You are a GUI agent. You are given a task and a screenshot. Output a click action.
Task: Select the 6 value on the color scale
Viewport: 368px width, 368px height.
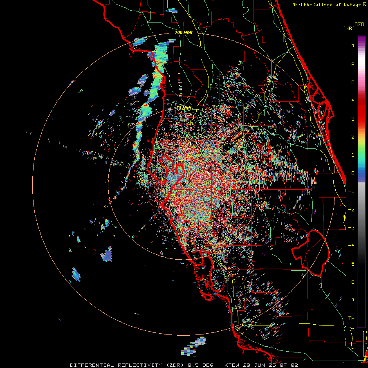(353, 64)
